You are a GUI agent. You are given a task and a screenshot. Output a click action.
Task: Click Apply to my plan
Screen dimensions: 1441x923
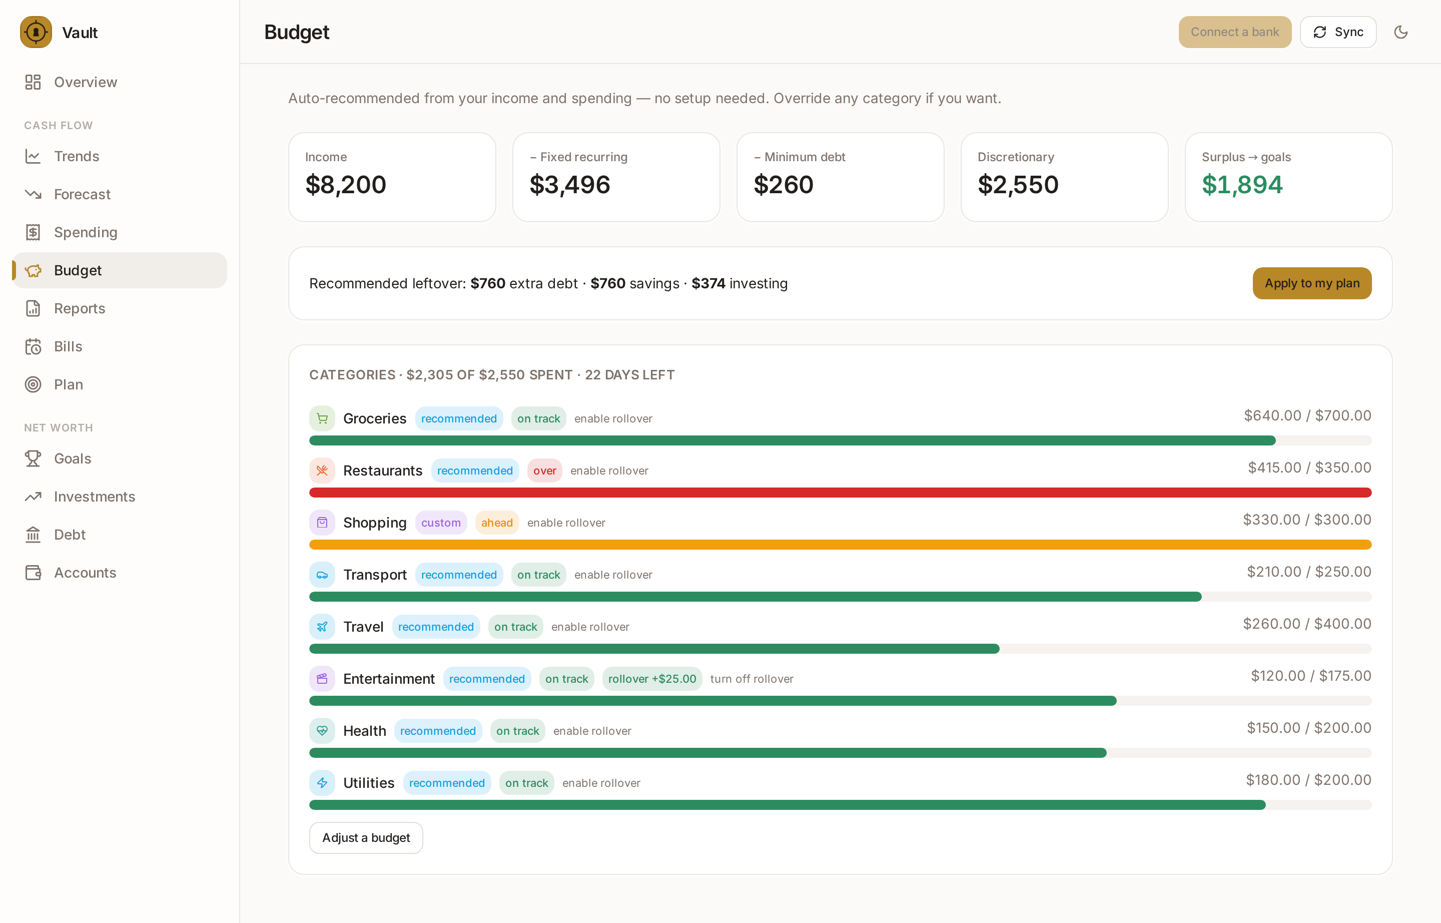pos(1311,283)
